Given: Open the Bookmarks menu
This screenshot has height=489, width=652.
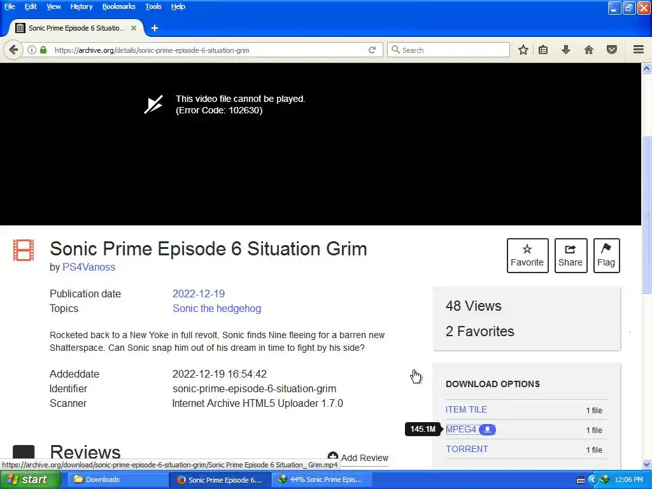Looking at the screenshot, I should pos(118,6).
